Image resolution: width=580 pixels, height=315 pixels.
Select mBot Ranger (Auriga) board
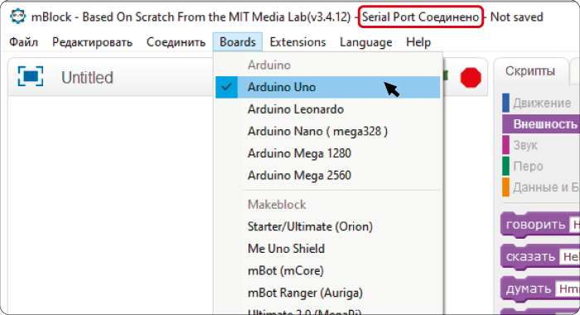(x=328, y=293)
